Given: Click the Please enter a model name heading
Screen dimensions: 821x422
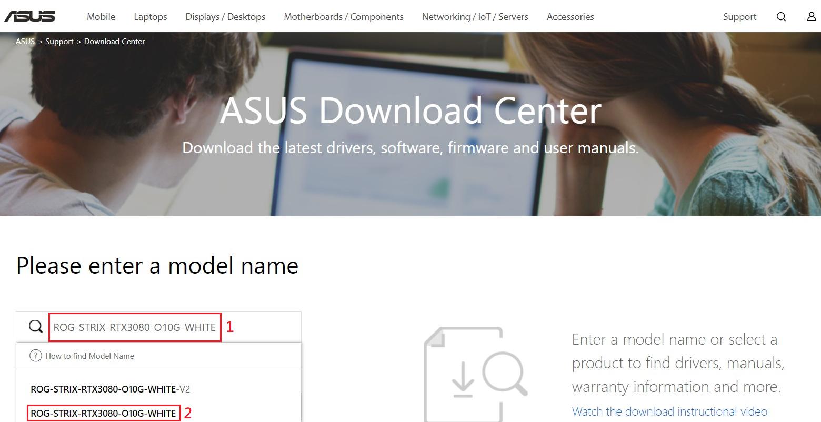Looking at the screenshot, I should pos(157,266).
